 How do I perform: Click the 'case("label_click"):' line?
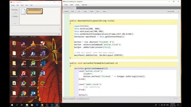pos(90,84)
